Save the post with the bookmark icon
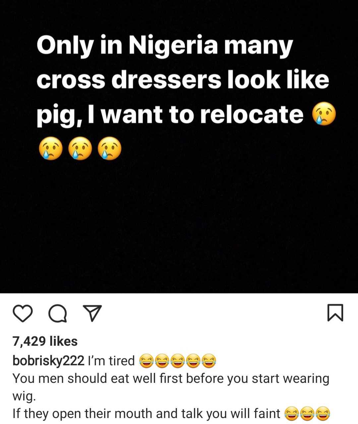 tap(335, 313)
